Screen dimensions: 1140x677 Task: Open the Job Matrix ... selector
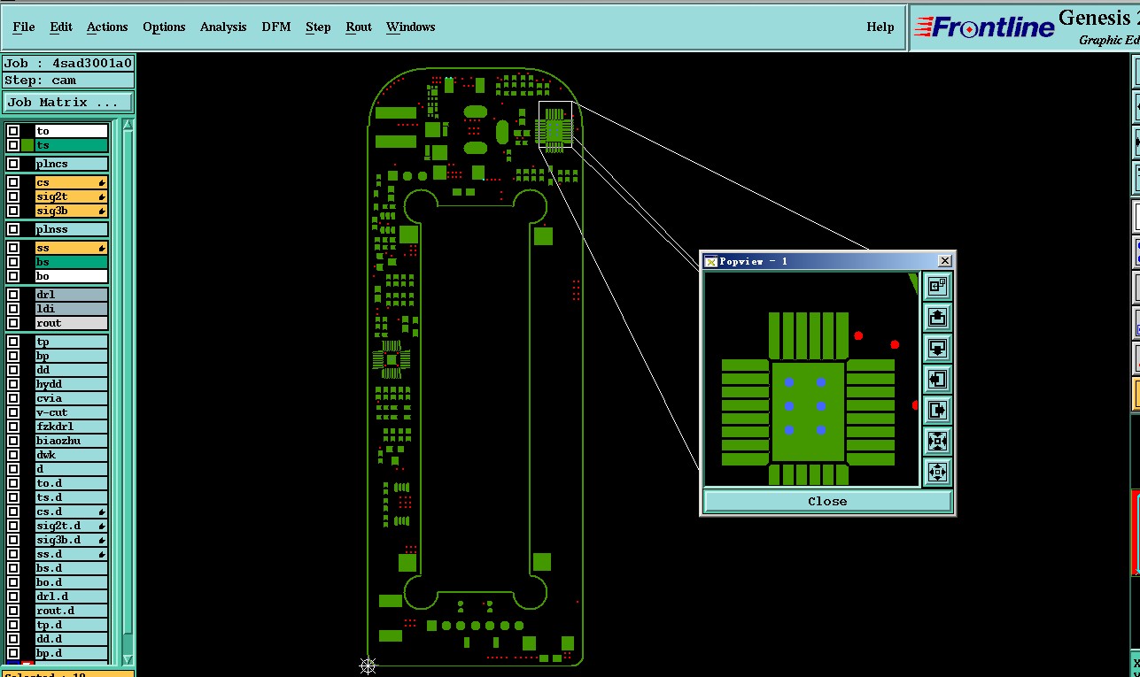68,103
